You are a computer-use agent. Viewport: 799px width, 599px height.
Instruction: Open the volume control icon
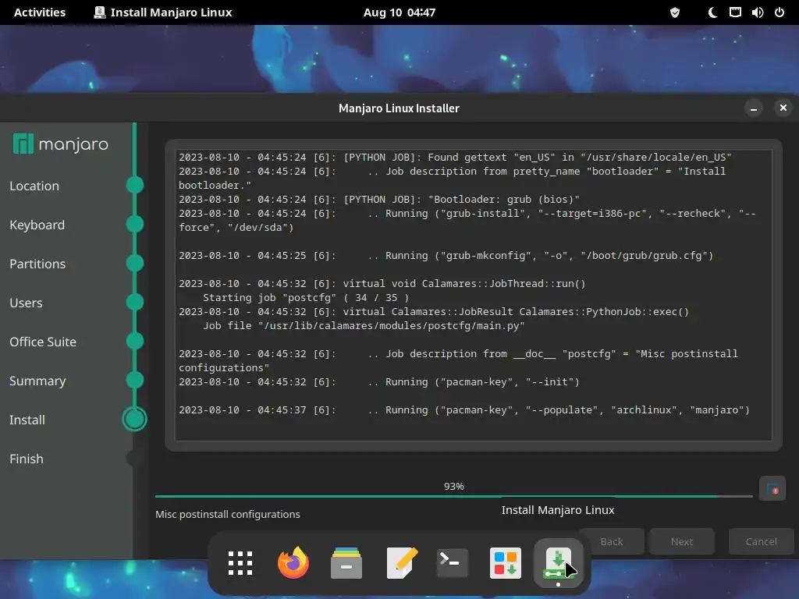pos(757,12)
